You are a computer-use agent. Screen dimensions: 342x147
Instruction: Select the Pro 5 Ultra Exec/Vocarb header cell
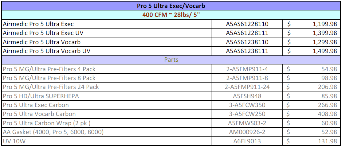(171, 6)
